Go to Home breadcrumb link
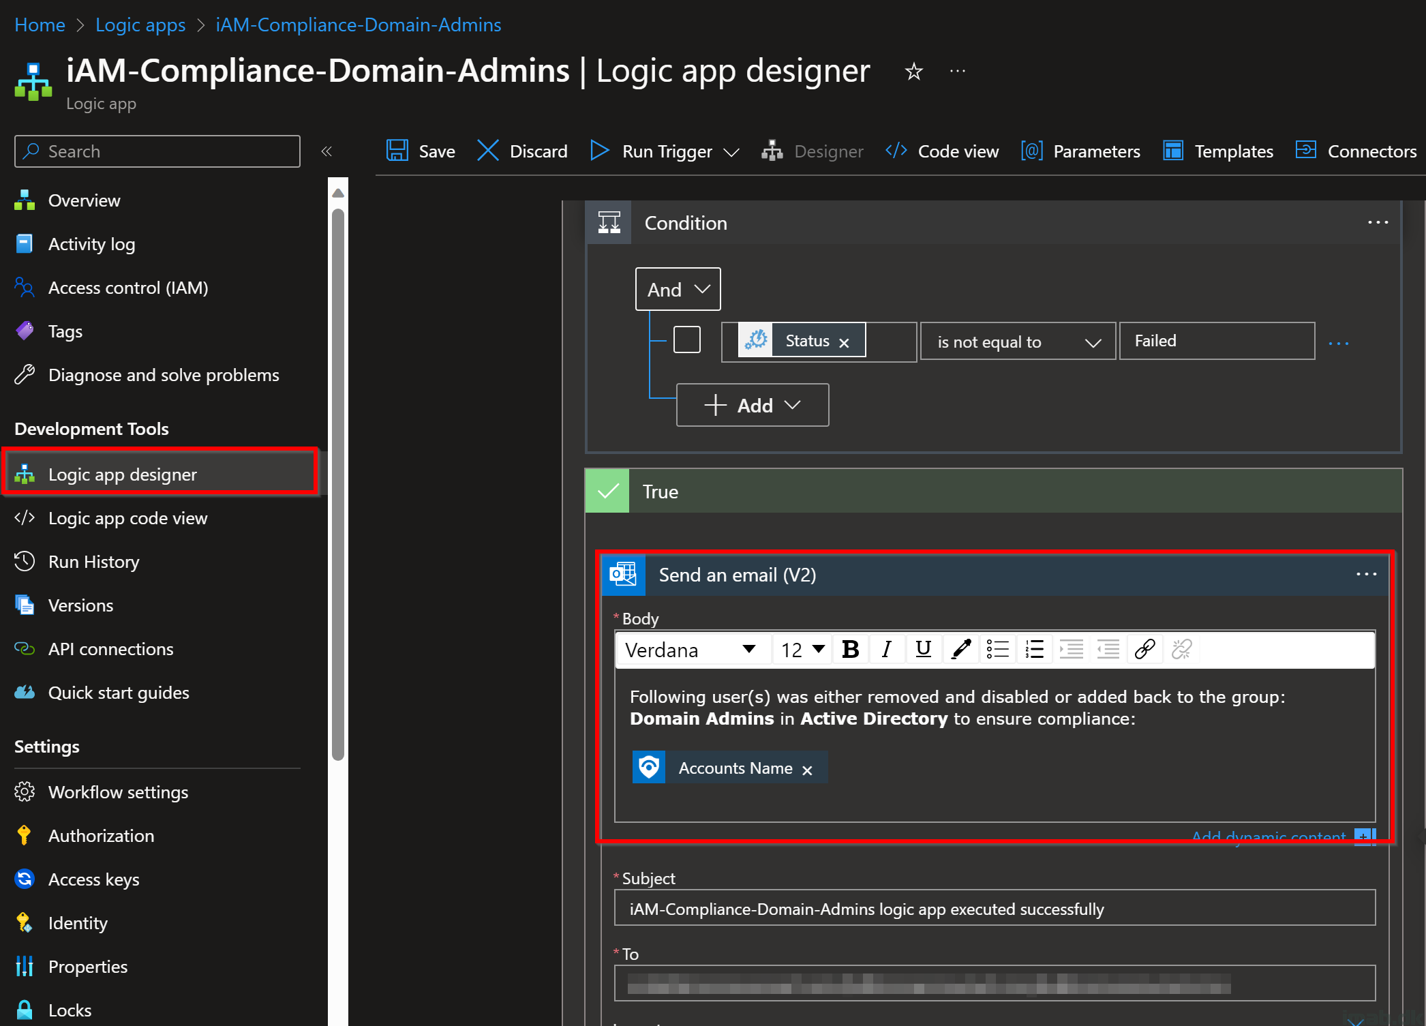Viewport: 1426px width, 1026px height. click(x=40, y=25)
